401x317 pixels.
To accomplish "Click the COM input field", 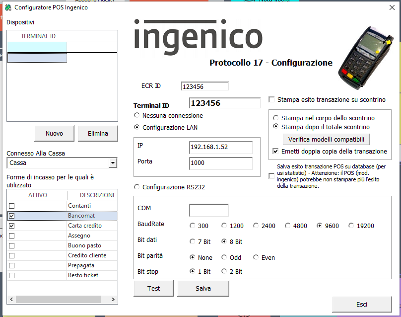I will click(x=209, y=210).
